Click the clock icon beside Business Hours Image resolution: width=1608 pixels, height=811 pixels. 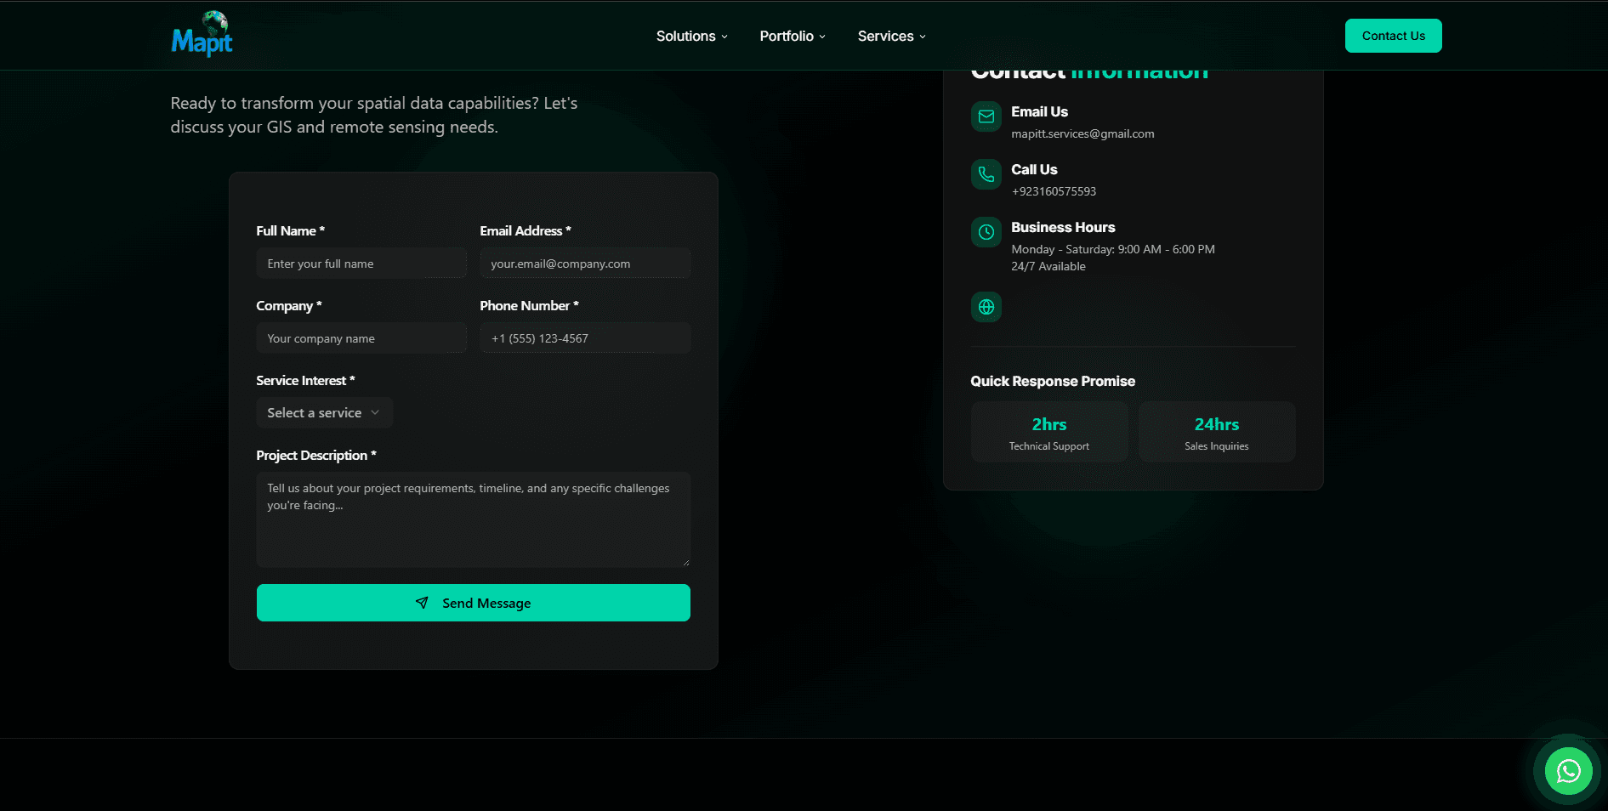pyautogui.click(x=986, y=231)
